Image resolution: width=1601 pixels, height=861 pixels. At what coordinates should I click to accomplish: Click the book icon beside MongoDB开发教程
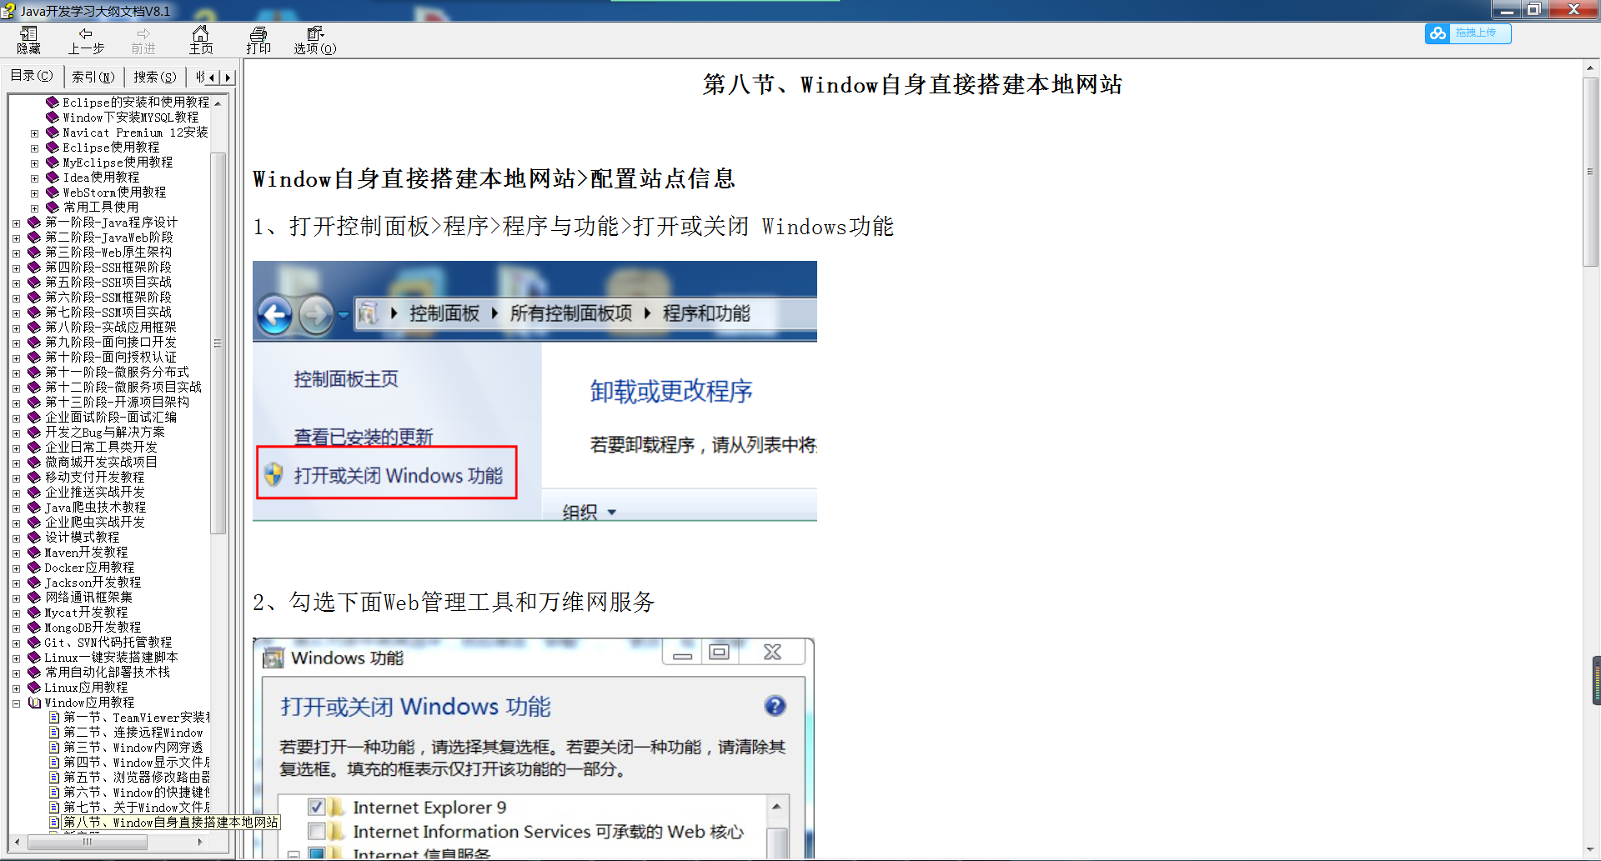[34, 627]
